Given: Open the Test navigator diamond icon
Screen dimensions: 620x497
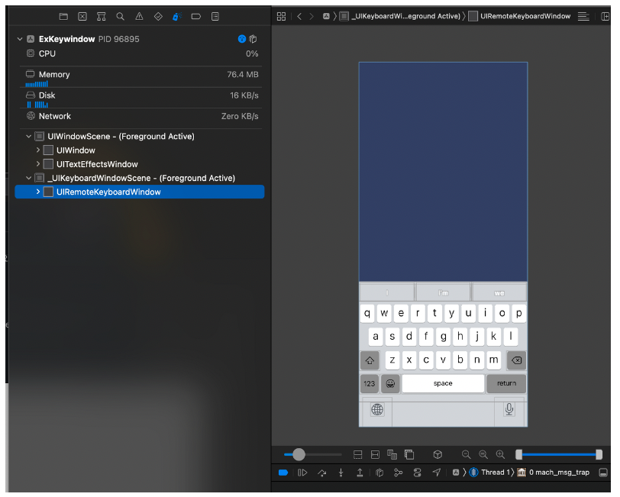Looking at the screenshot, I should coord(158,16).
